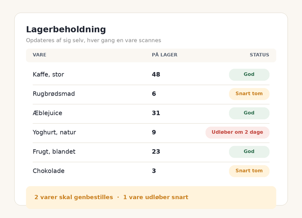Click the 1 vare udløber snart notice
302x218 pixels.
click(156, 197)
